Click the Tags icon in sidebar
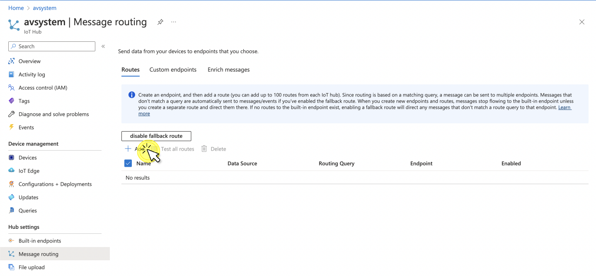This screenshot has width=596, height=276. pyautogui.click(x=12, y=101)
